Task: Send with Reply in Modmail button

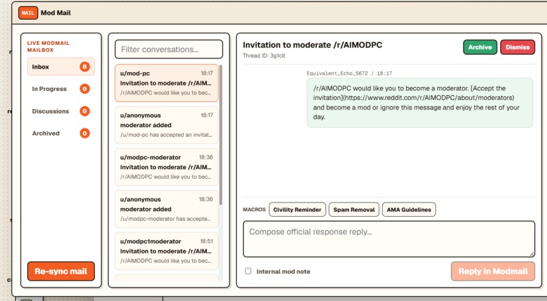Action: pos(493,271)
